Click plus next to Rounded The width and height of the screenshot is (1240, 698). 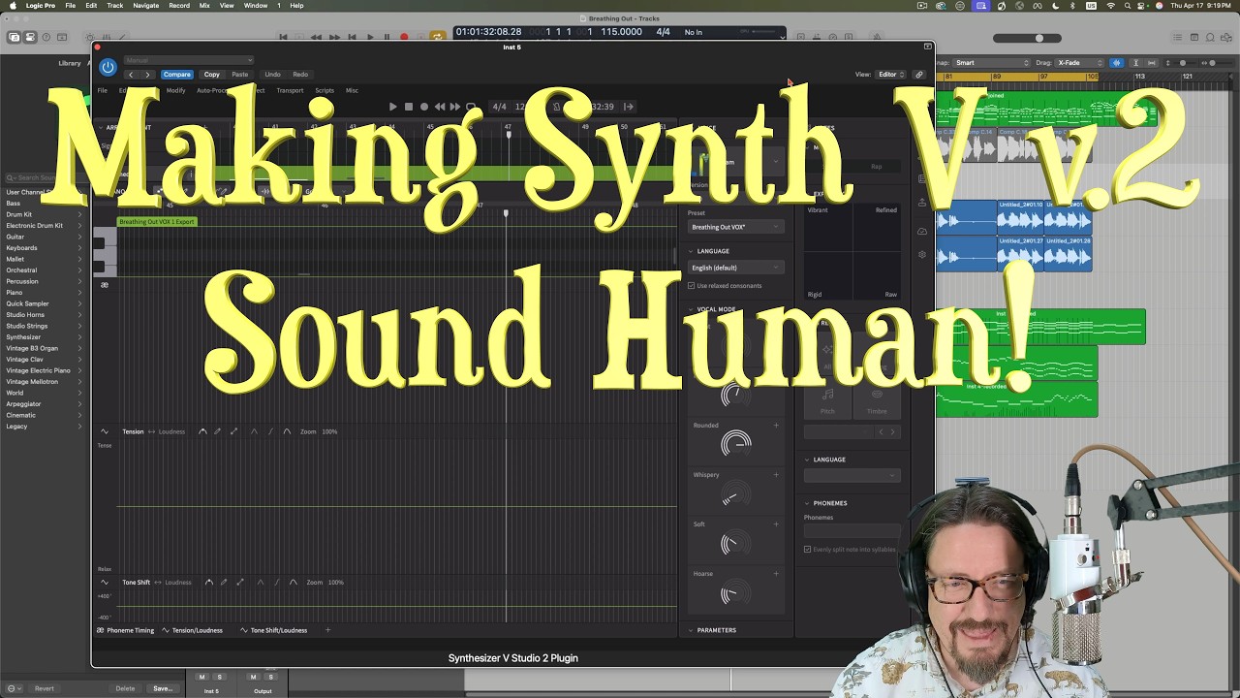point(776,426)
